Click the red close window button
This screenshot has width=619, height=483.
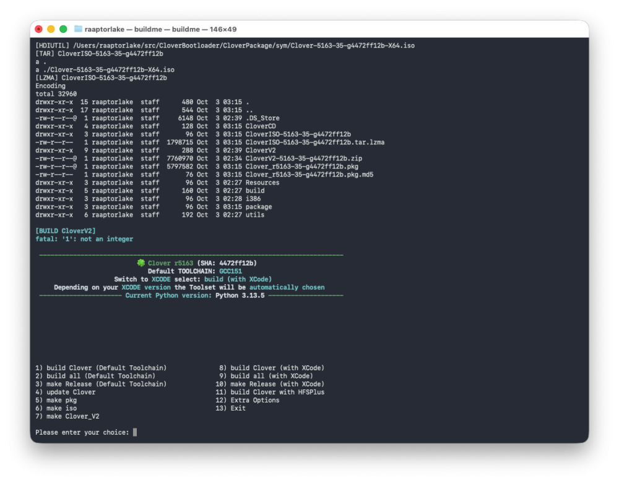coord(38,29)
